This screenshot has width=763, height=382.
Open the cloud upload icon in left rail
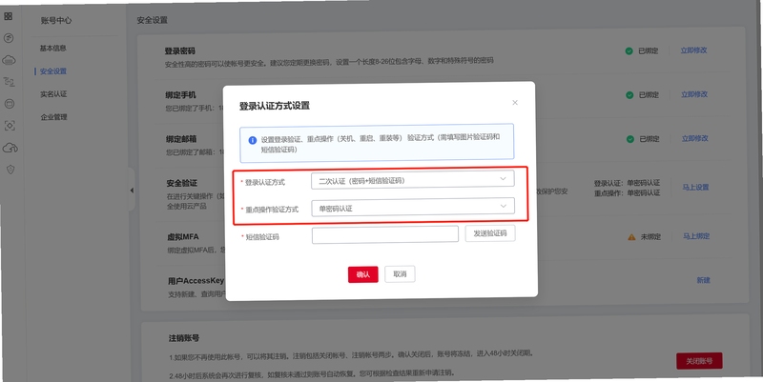(10, 148)
